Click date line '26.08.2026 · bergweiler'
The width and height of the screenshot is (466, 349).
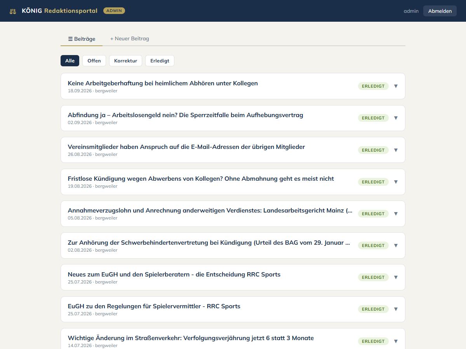pyautogui.click(x=92, y=154)
